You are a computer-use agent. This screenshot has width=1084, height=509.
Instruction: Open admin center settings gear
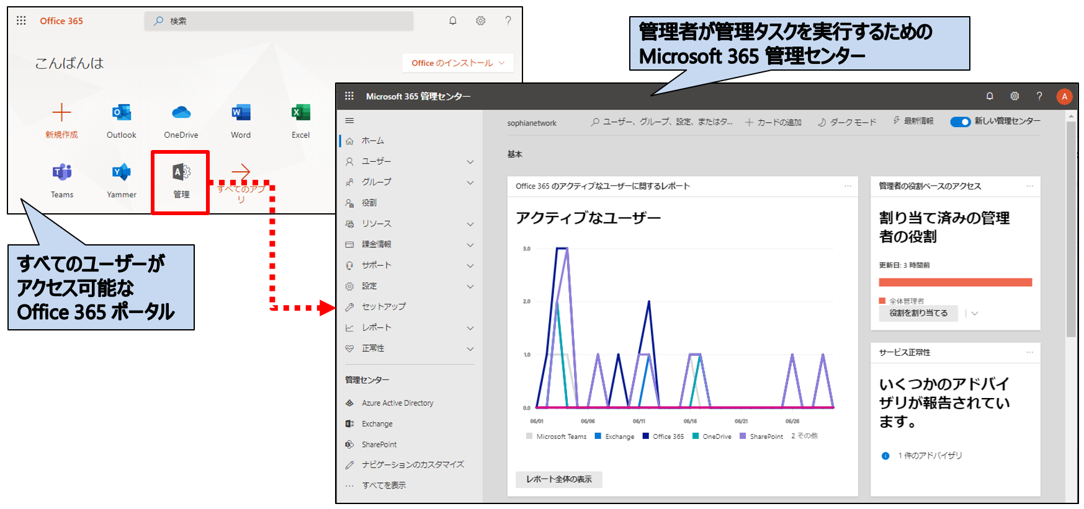[x=1015, y=96]
